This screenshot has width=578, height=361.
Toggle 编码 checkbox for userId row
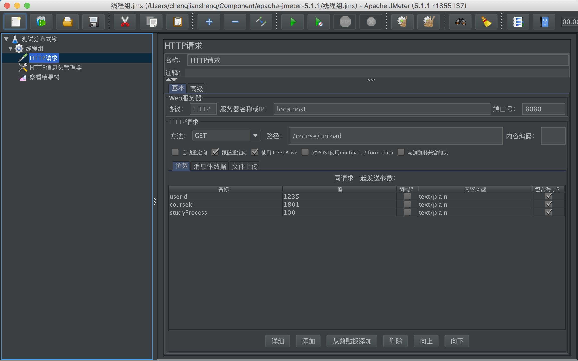(407, 196)
